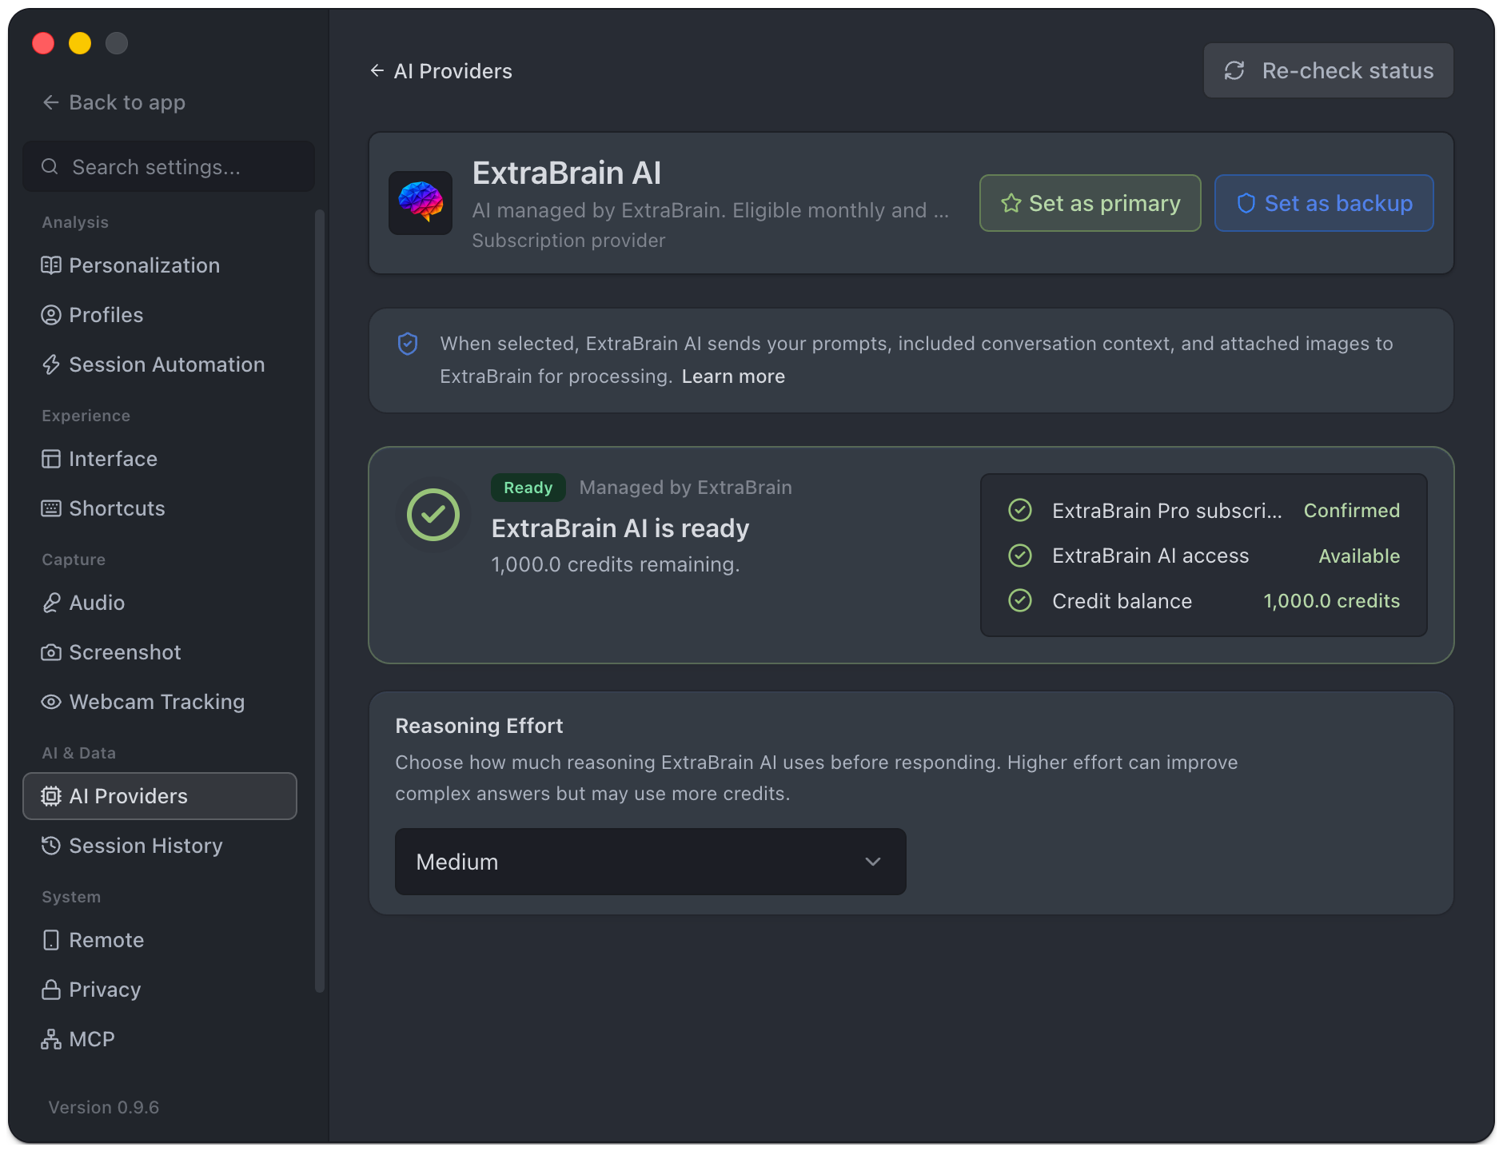Click the refresh icon in Re-check status
The height and width of the screenshot is (1151, 1503).
pyautogui.click(x=1234, y=71)
